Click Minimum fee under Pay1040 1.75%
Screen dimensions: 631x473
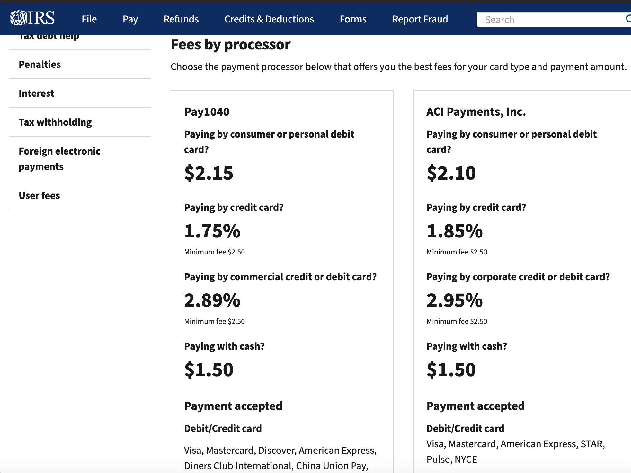point(214,252)
